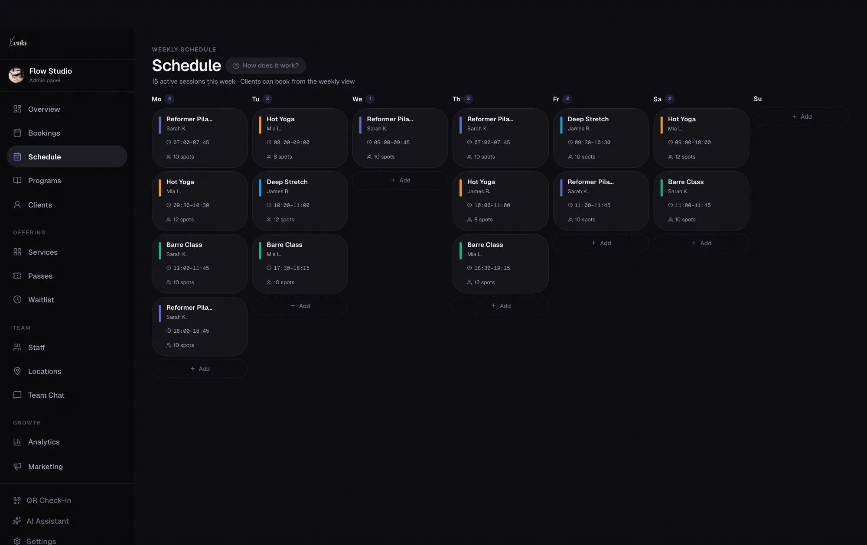
Task: Click the Staff people icon
Action: [17, 347]
